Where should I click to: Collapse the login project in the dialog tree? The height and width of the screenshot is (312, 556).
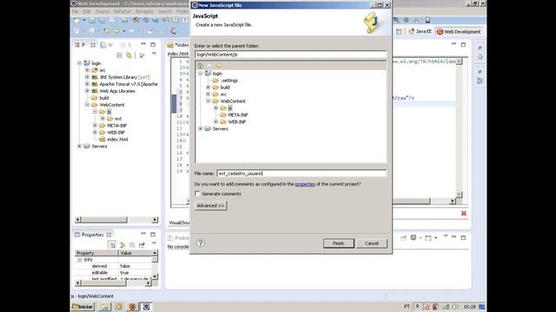pos(201,73)
